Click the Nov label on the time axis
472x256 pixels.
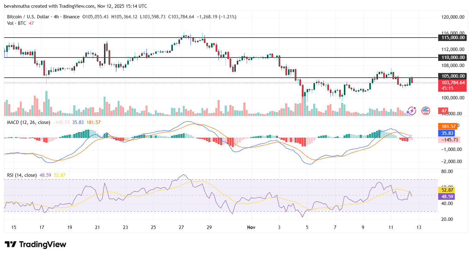point(251,227)
